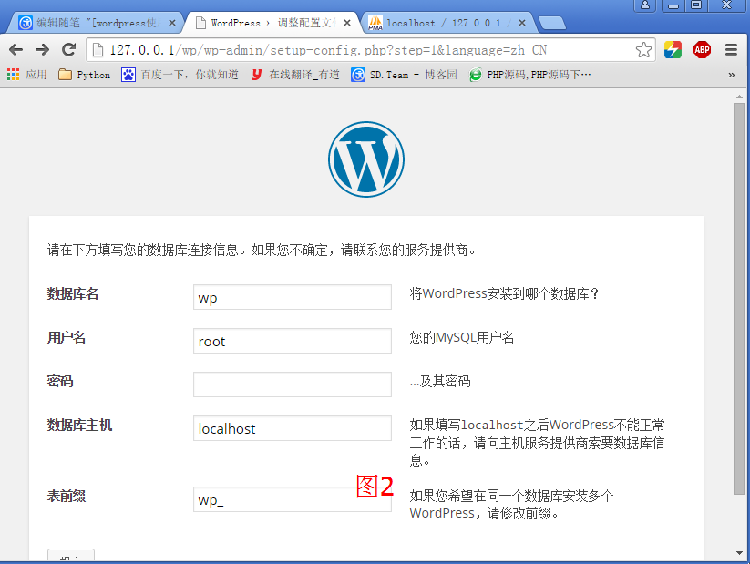Go back using the browser back arrow
Screen dimensions: 750x564
point(15,49)
